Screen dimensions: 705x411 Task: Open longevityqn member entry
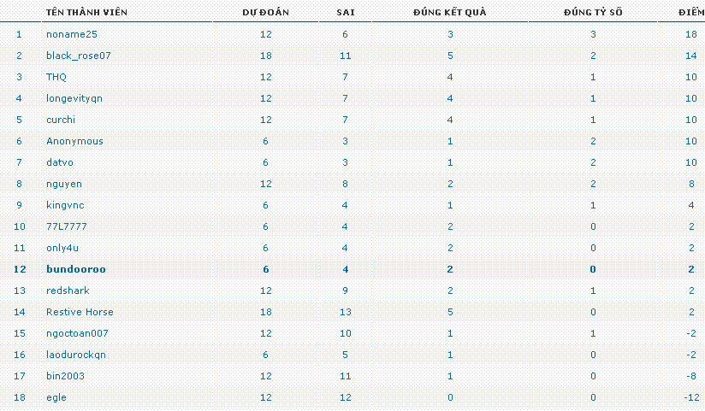click(x=74, y=98)
